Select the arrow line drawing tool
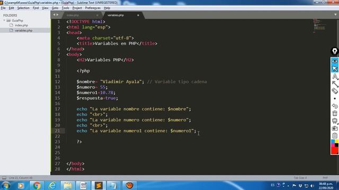 coord(335,84)
